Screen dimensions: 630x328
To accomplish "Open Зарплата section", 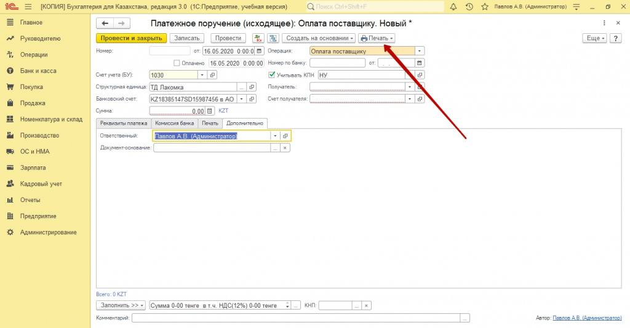I will tap(33, 168).
